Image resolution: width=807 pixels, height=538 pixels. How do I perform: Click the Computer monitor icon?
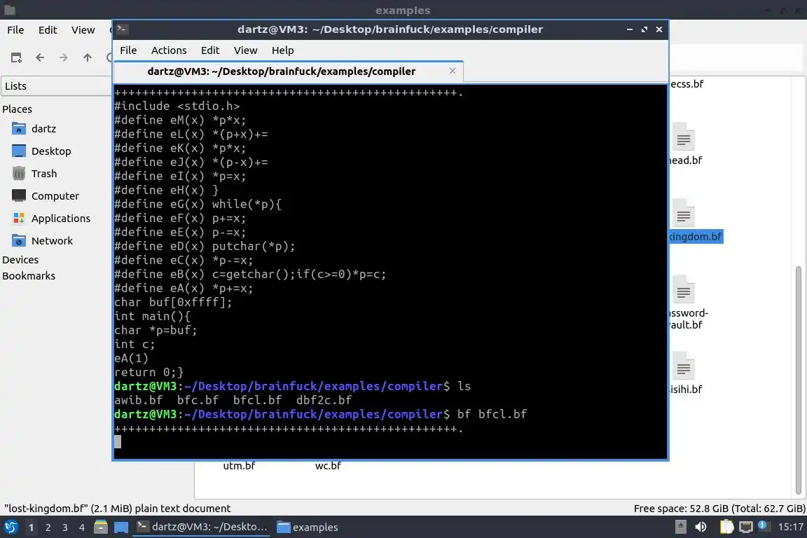18,196
